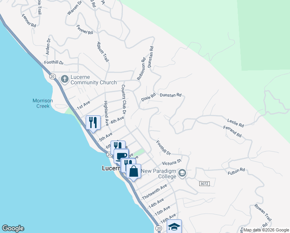
Task: Click the Lucerne Community Church cross icon
Action: tap(65, 79)
